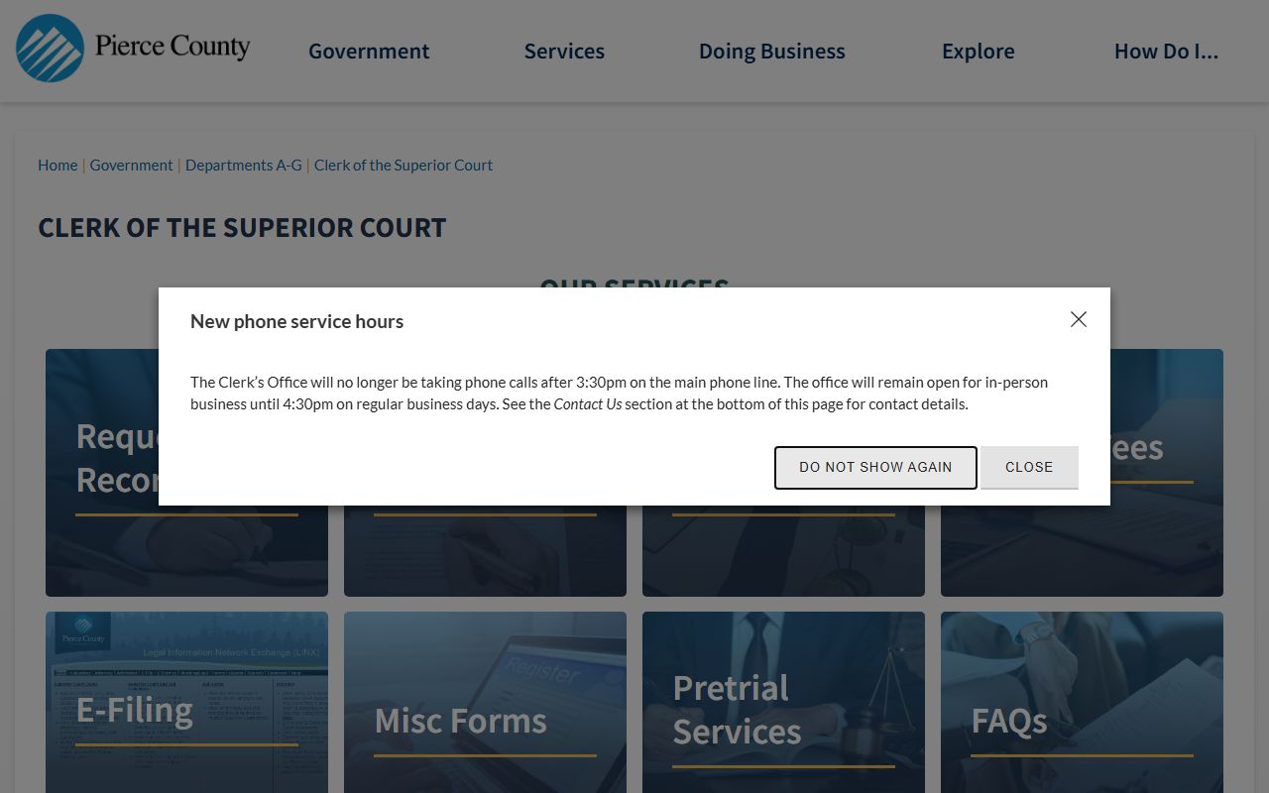1269x793 pixels.
Task: Go to Government breadcrumb link
Action: tap(132, 166)
